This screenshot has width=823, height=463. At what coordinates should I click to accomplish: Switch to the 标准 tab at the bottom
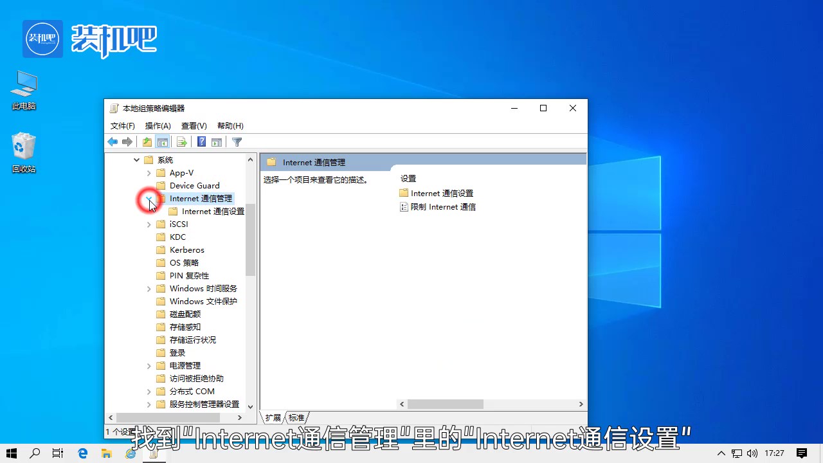[296, 417]
